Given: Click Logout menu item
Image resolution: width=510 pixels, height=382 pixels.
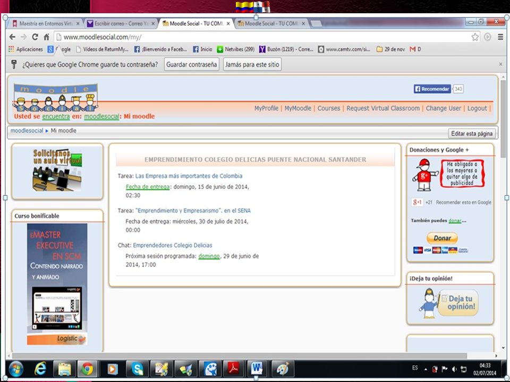Looking at the screenshot, I should (477, 108).
